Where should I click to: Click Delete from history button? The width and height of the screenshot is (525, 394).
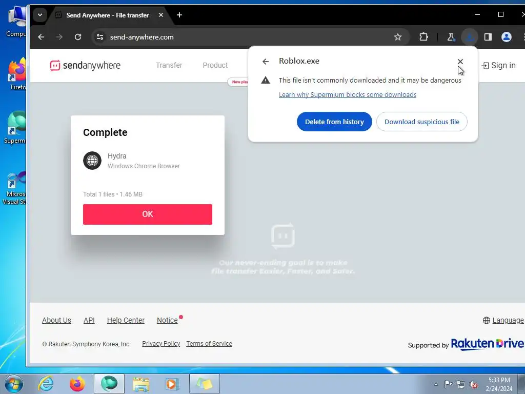(x=334, y=122)
